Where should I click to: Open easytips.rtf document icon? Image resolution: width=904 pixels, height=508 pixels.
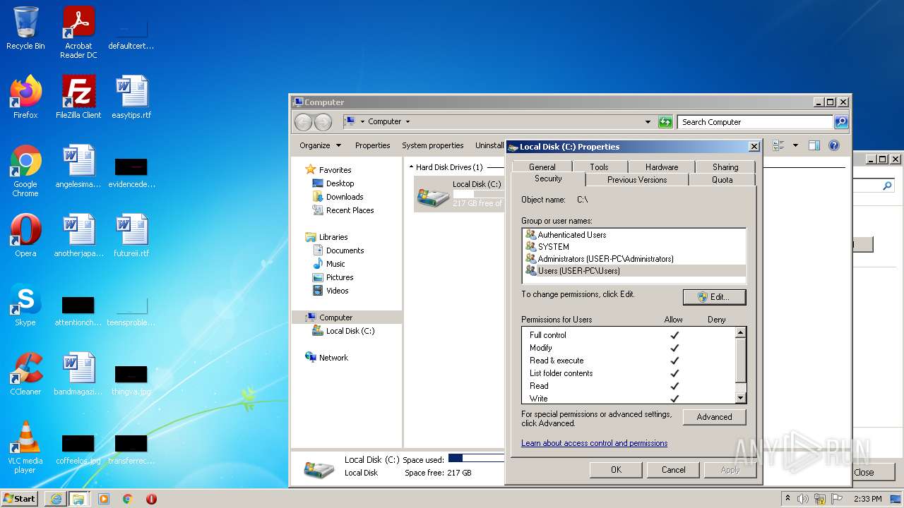click(x=131, y=97)
